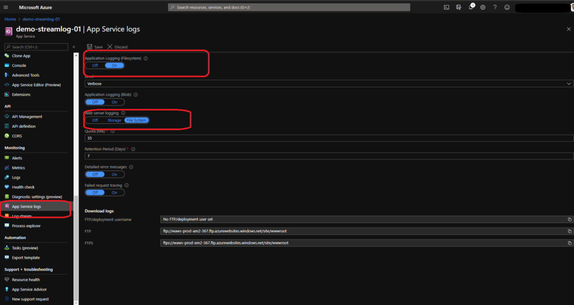Click info icon next to Retention Period
Image resolution: width=574 pixels, height=305 pixels.
tap(133, 149)
